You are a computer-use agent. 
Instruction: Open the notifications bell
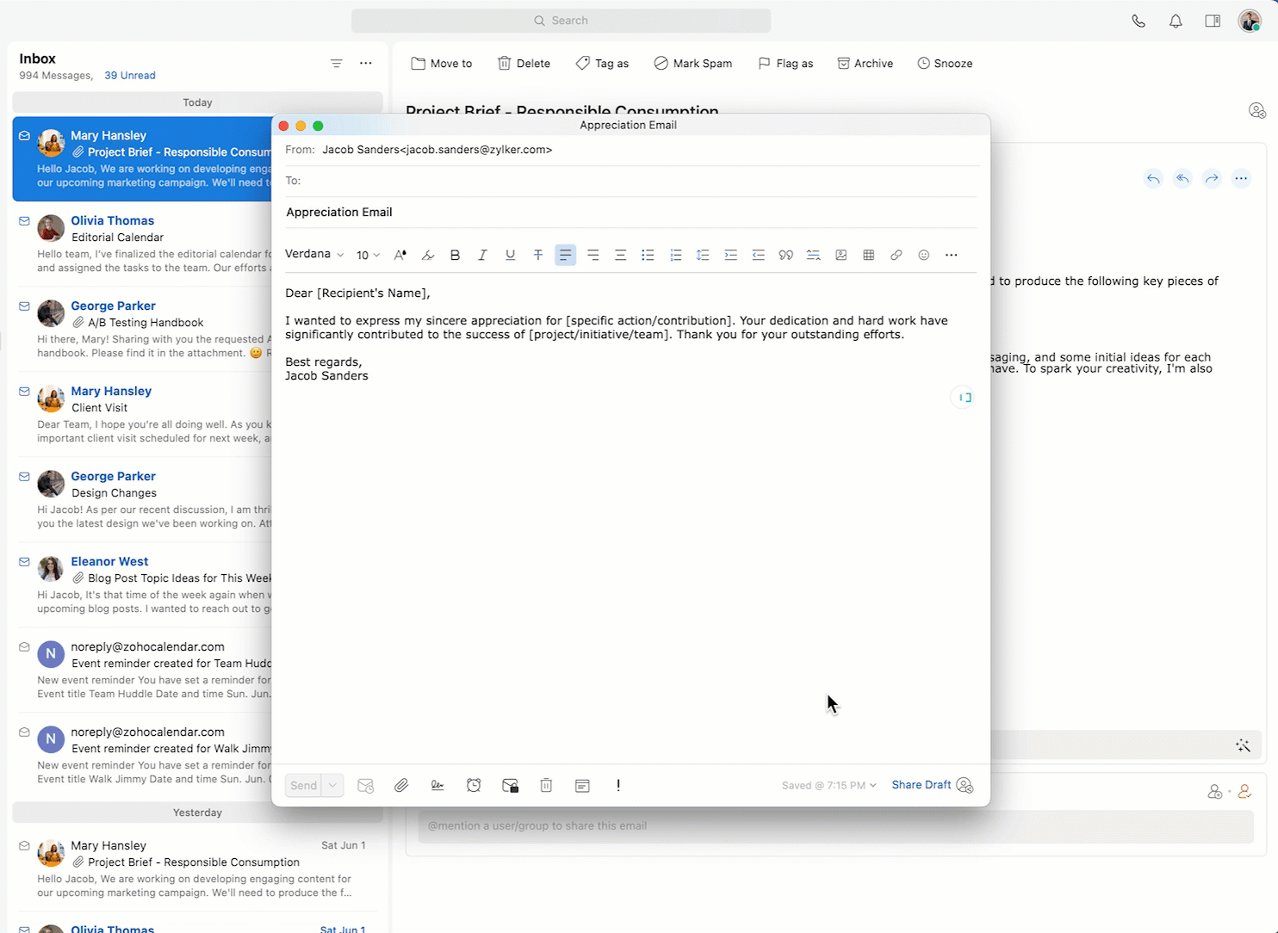pyautogui.click(x=1176, y=22)
